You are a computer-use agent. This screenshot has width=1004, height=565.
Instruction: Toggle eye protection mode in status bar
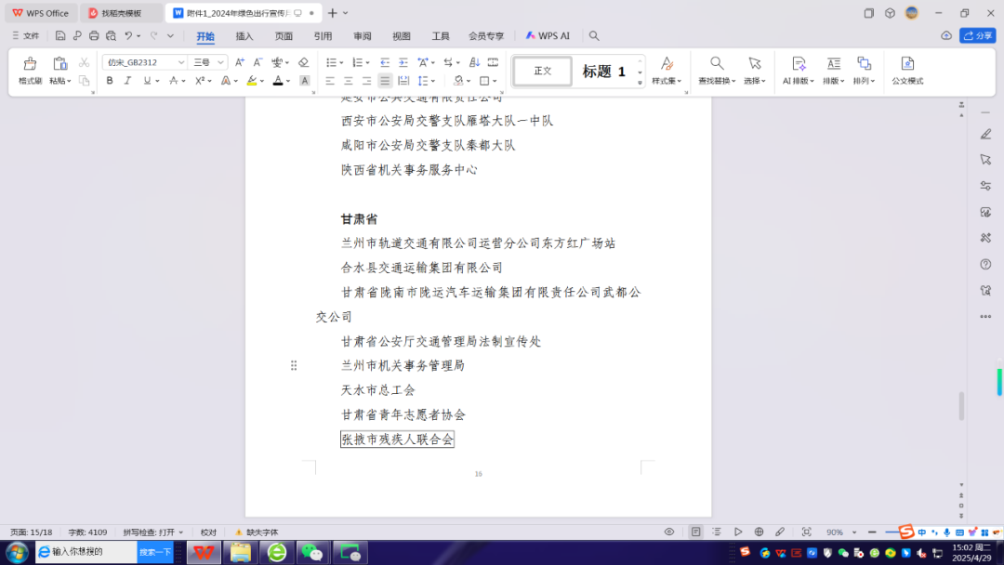point(668,532)
